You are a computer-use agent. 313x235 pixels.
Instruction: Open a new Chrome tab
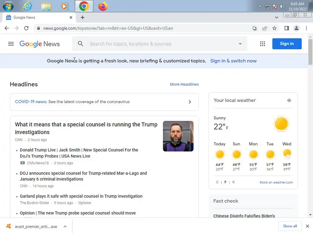(83, 17)
